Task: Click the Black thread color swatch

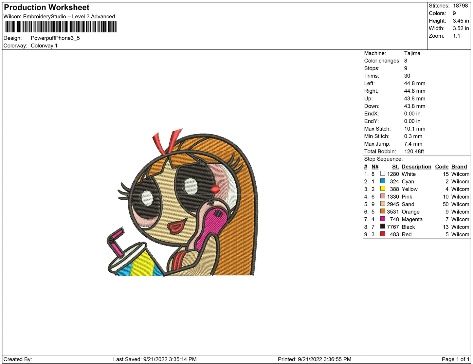Action: pos(383,226)
